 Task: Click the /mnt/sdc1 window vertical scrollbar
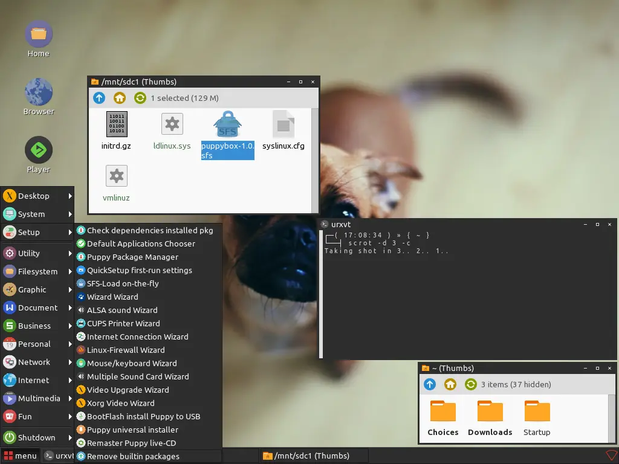point(314,161)
